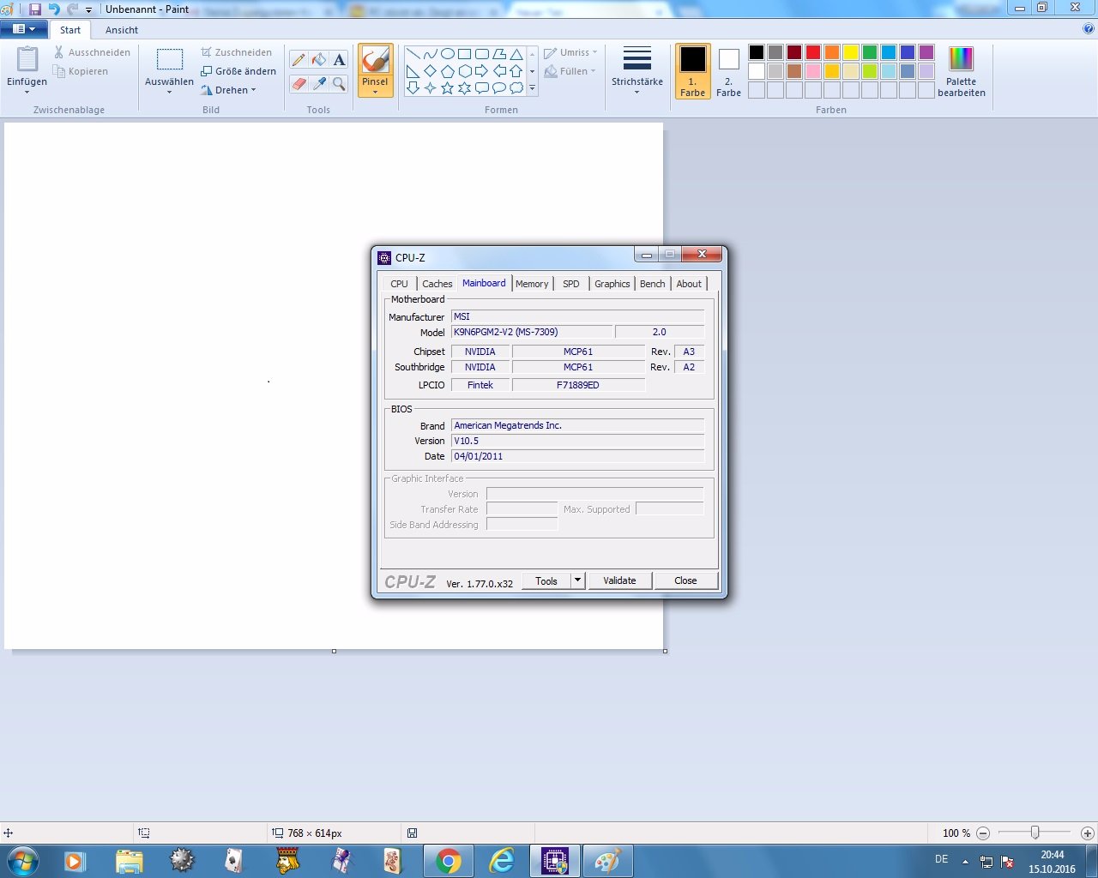Screen dimensions: 1098x878
Task: Pick the red color swatch
Action: 813,52
